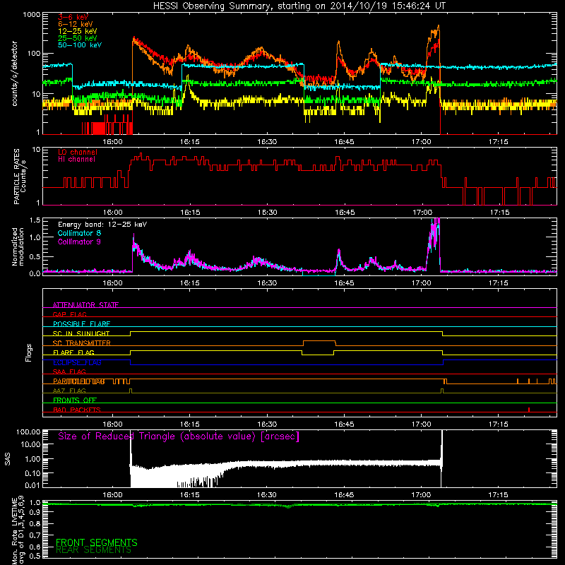Click the '0.9' tick on the livetime axis
Image resolution: width=565 pixels, height=565 pixels.
[x=35, y=512]
